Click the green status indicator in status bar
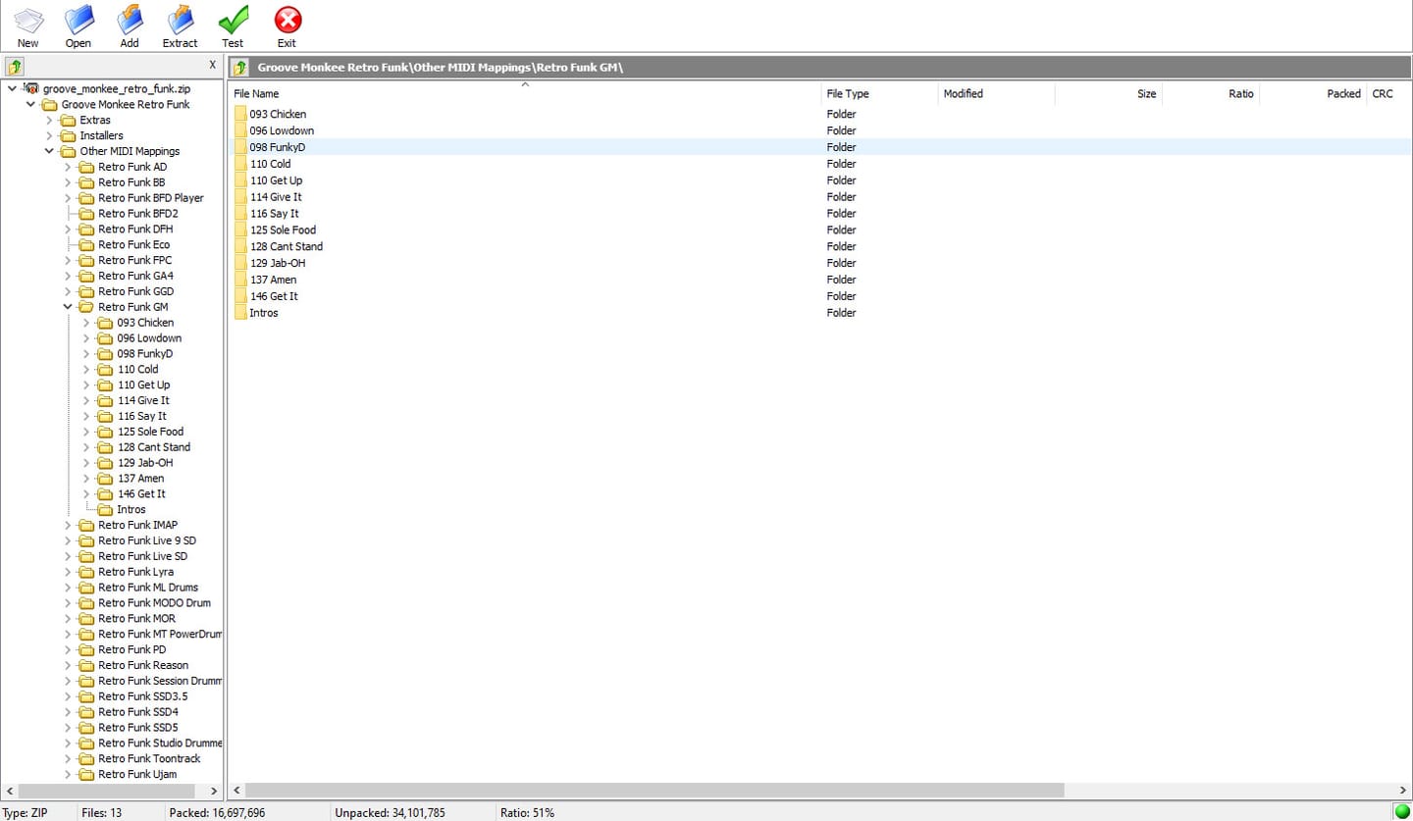Viewport: 1413px width, 821px height. point(1402,812)
